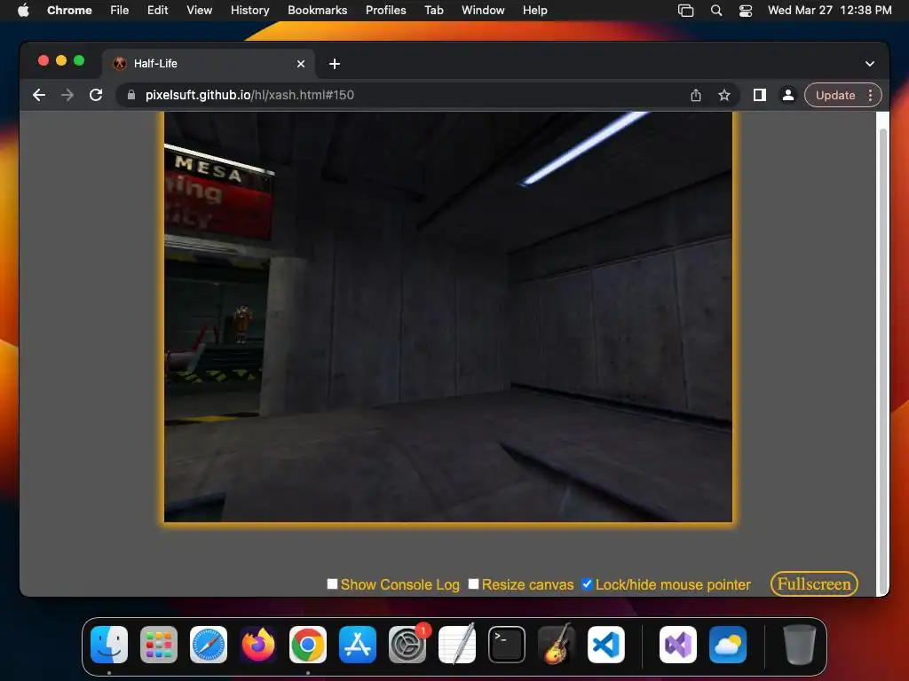The image size is (909, 681).
Task: Open Visual Studio from the Dock
Action: pos(677,645)
